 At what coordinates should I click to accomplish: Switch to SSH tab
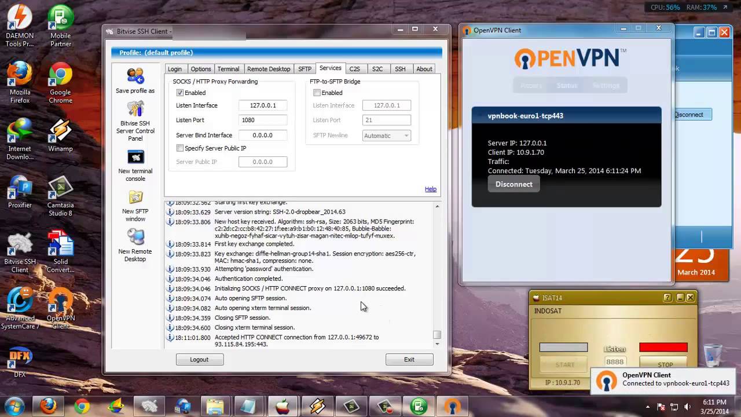tap(400, 69)
